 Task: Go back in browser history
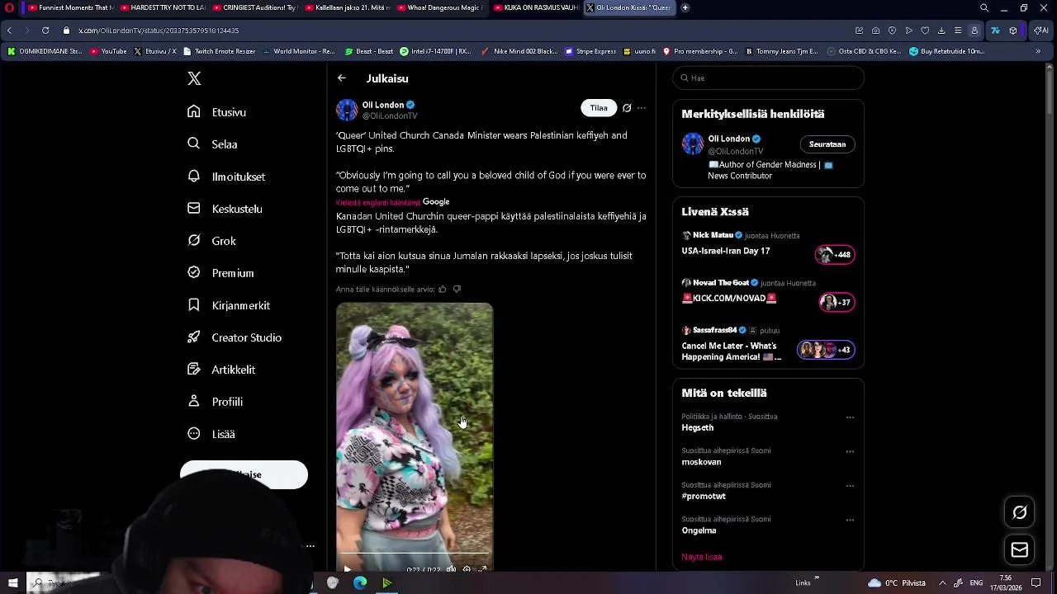9,31
